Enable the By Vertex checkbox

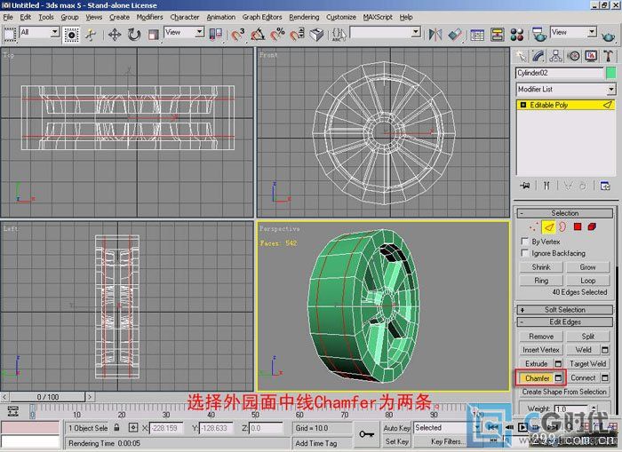click(525, 242)
